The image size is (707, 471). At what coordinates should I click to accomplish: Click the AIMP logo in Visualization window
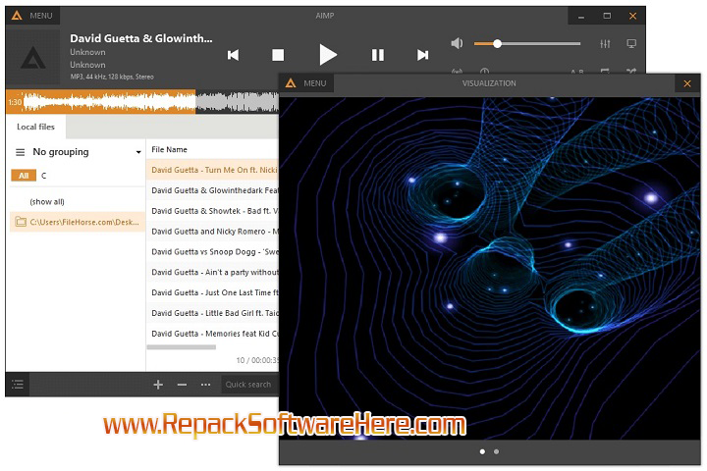tap(291, 83)
